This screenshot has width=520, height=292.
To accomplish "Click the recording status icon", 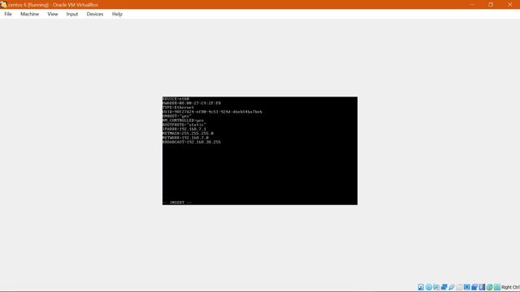I will tap(474, 287).
